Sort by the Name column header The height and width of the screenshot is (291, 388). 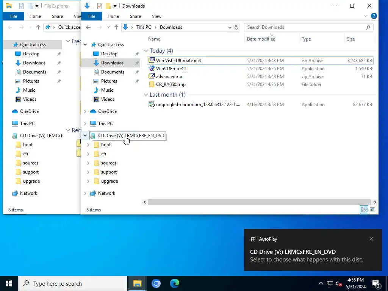(154, 39)
